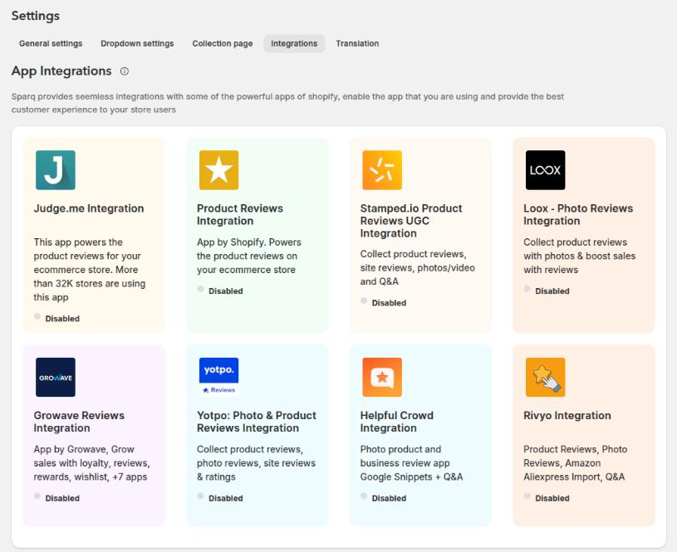Click the Judge.me teal J app icon

(56, 170)
